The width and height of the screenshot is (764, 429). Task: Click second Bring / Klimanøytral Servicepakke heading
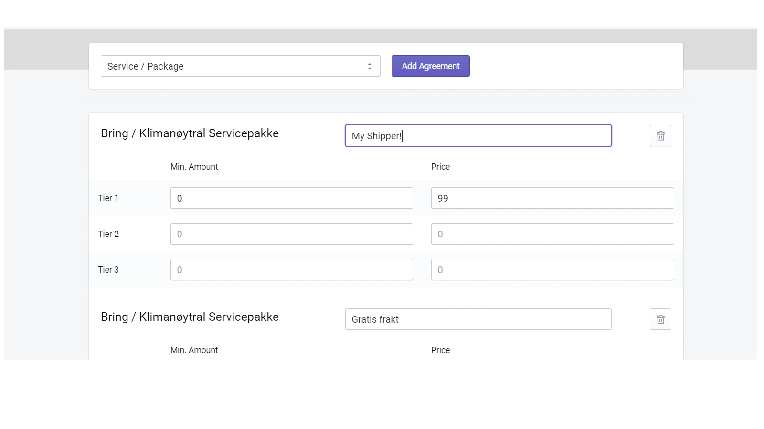coord(190,317)
